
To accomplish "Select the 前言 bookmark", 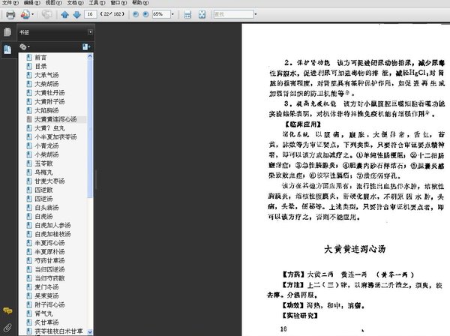I will (40, 58).
